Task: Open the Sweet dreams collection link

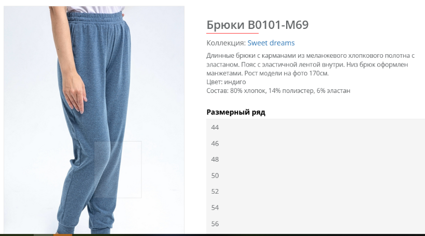Action: click(x=271, y=43)
